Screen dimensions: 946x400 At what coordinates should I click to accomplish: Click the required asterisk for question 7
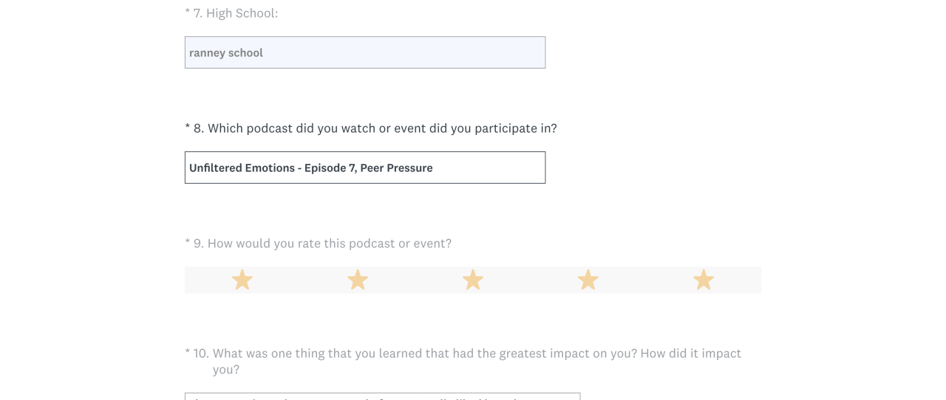(x=188, y=13)
